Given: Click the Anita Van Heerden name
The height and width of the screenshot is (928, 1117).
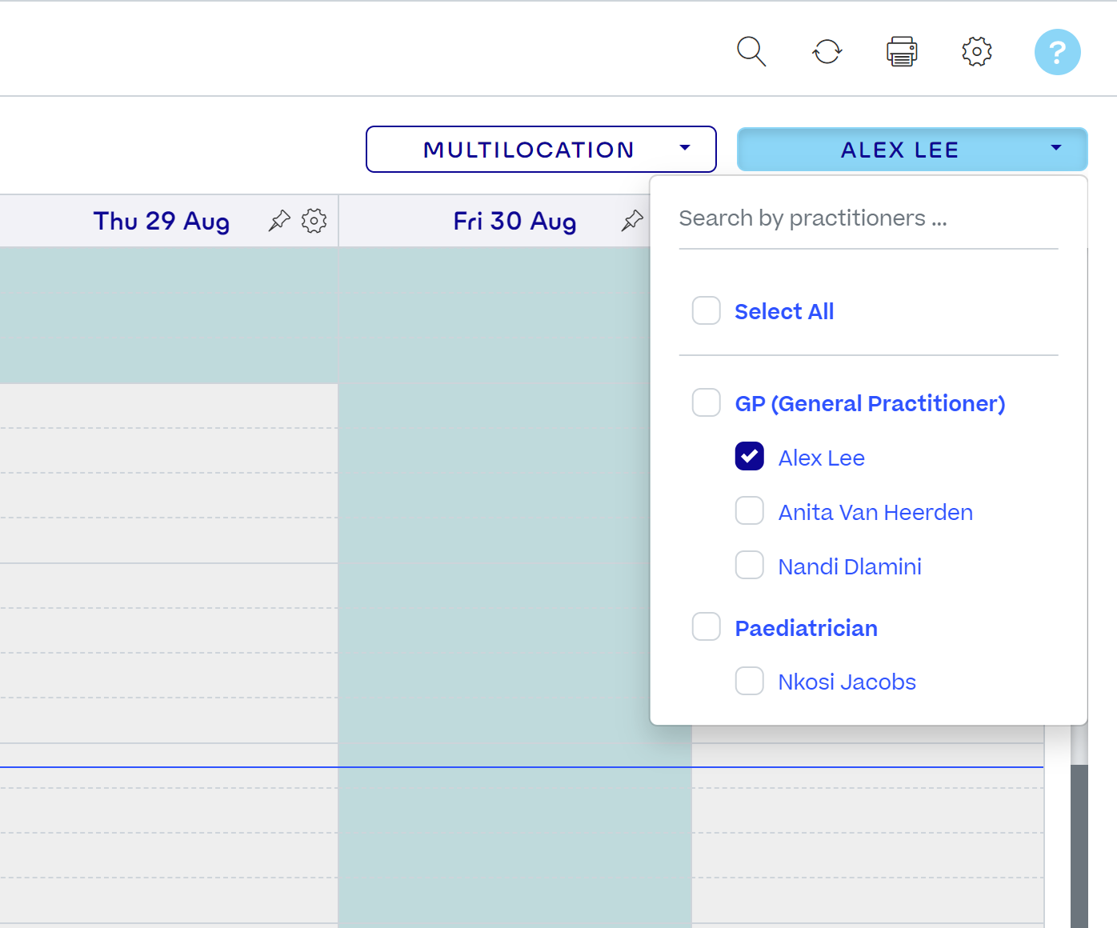Looking at the screenshot, I should 875,513.
